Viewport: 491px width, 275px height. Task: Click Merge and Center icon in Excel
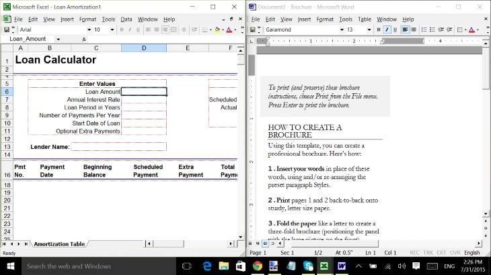click(x=174, y=30)
